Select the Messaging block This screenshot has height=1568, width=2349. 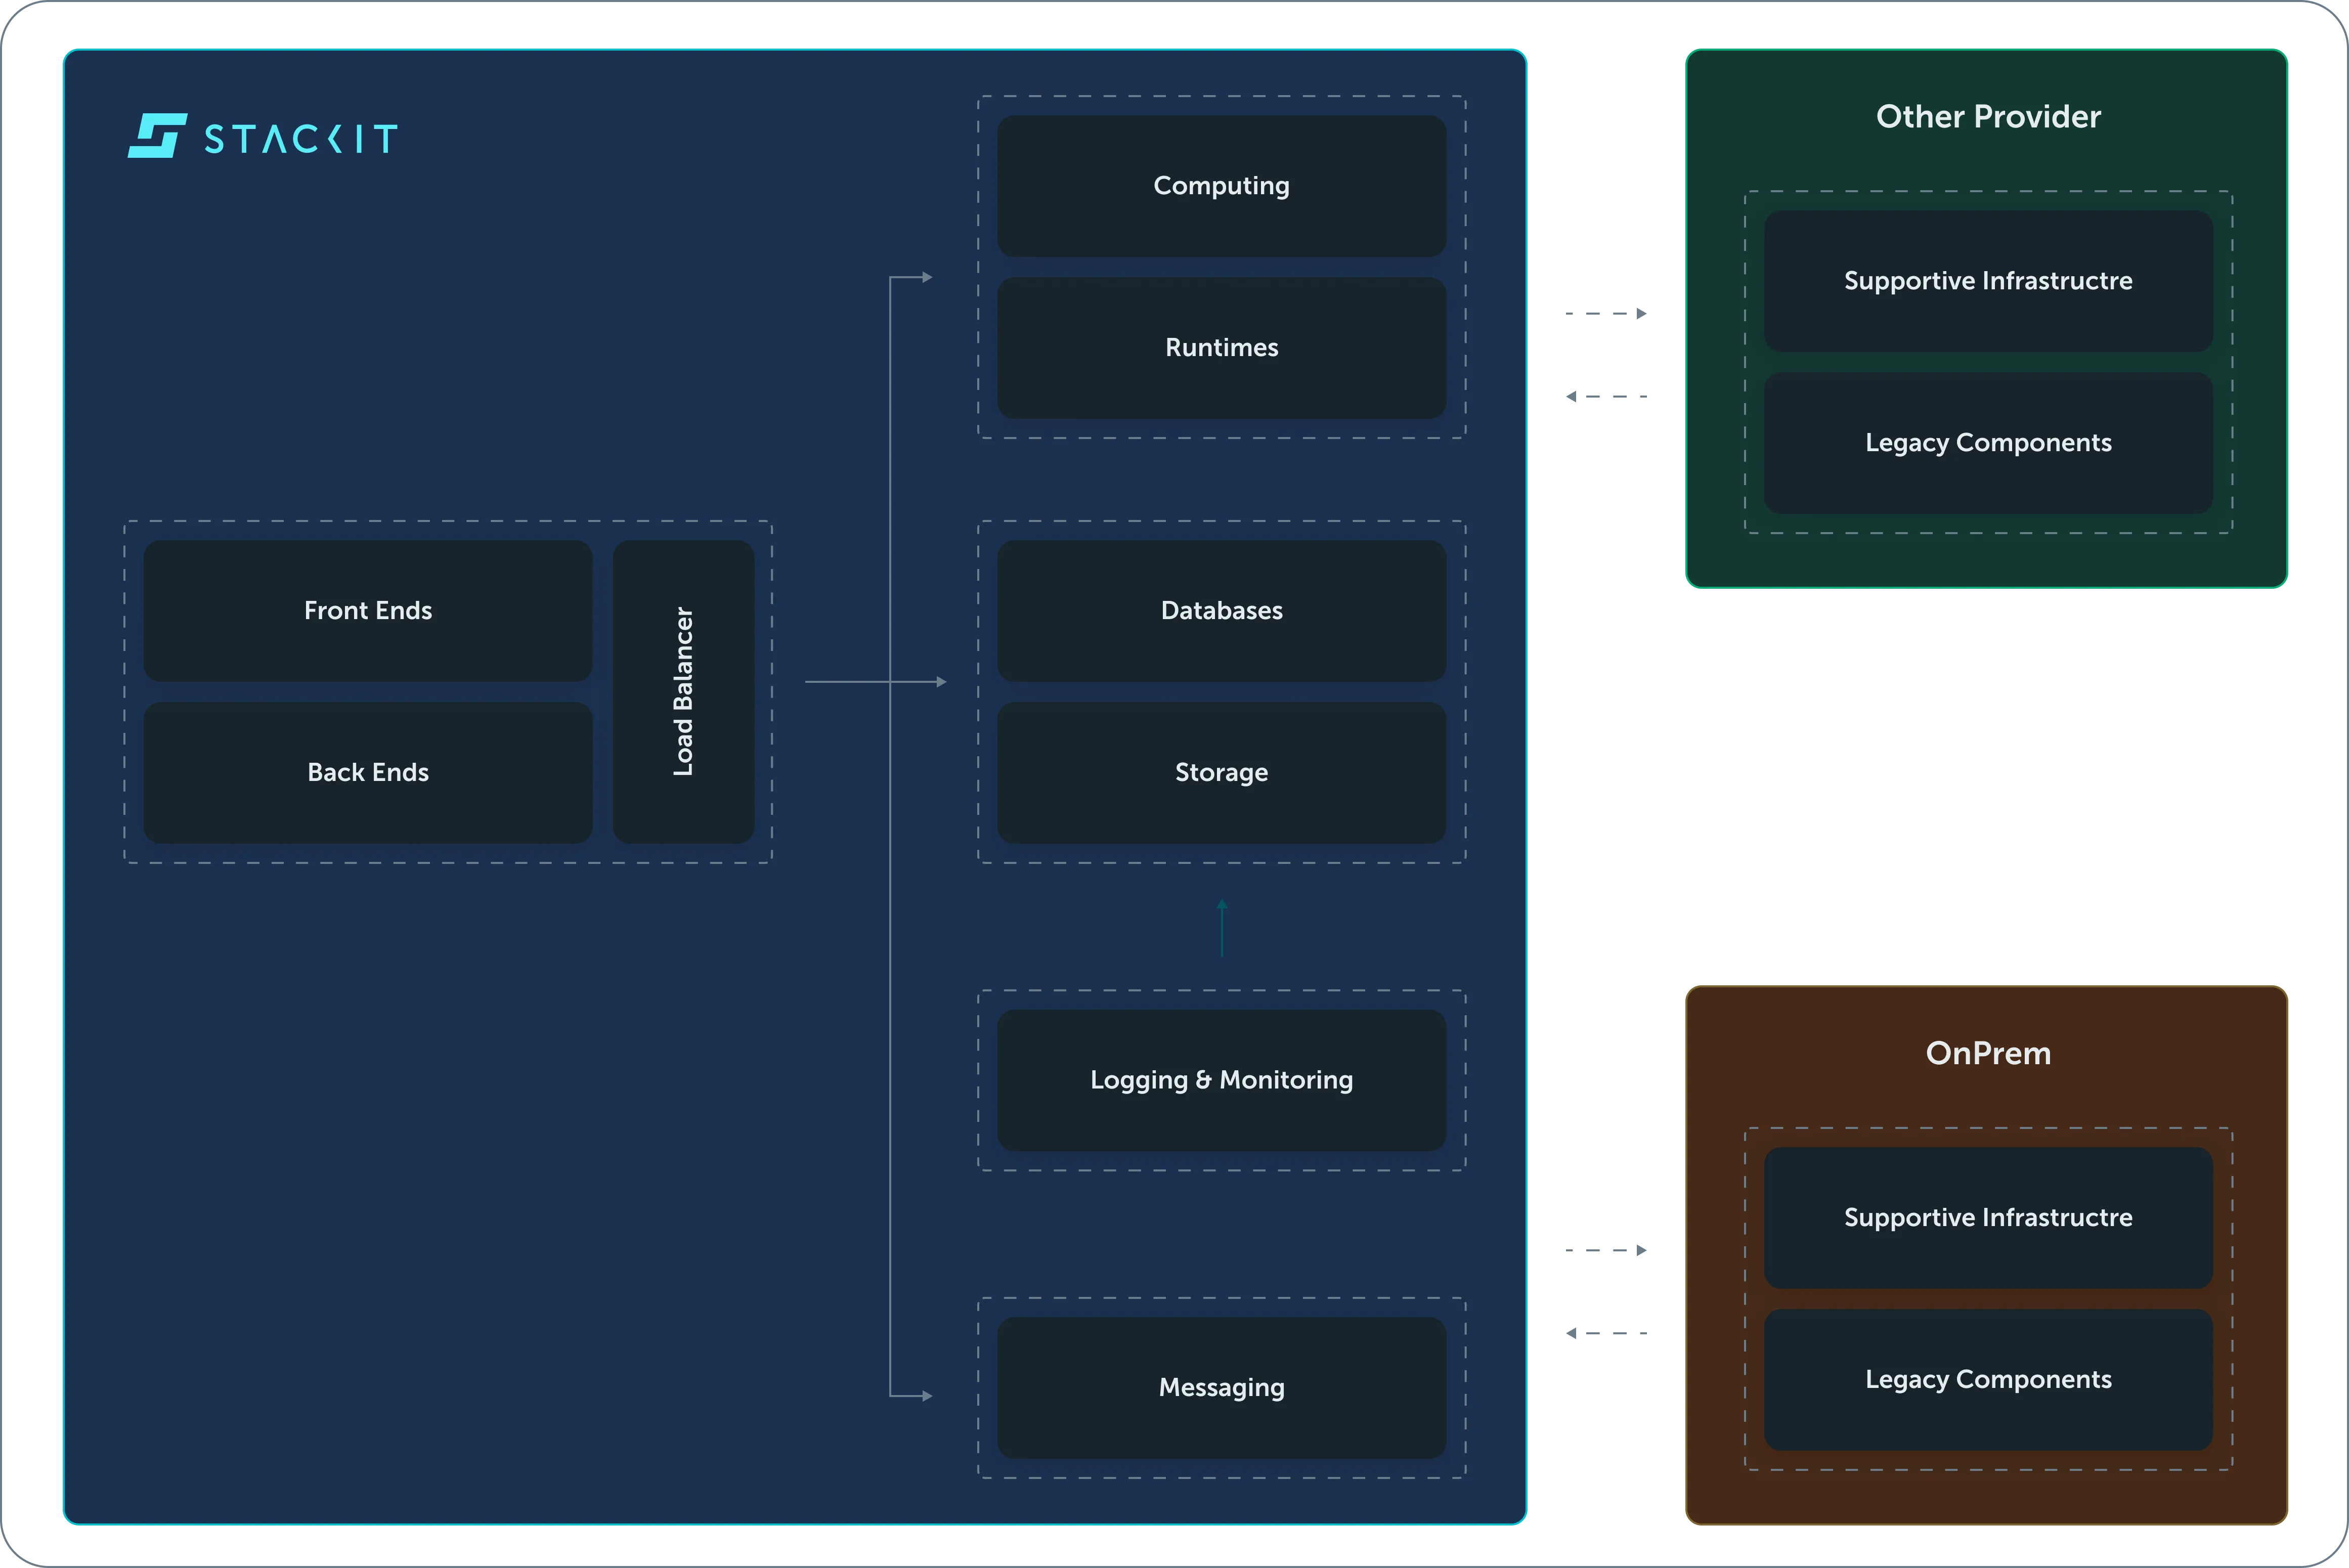click(1221, 1388)
